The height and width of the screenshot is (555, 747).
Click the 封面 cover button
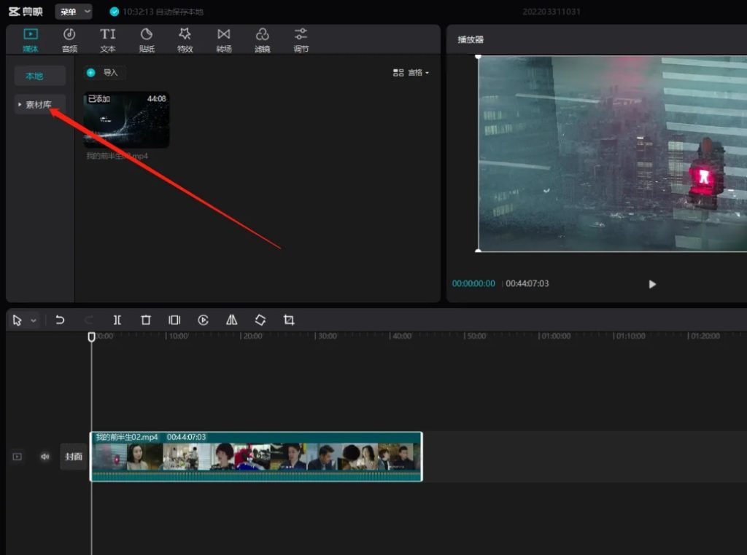click(x=74, y=457)
